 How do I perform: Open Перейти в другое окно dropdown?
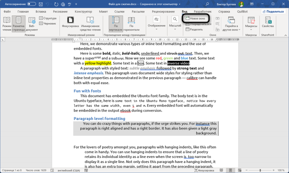232,24
